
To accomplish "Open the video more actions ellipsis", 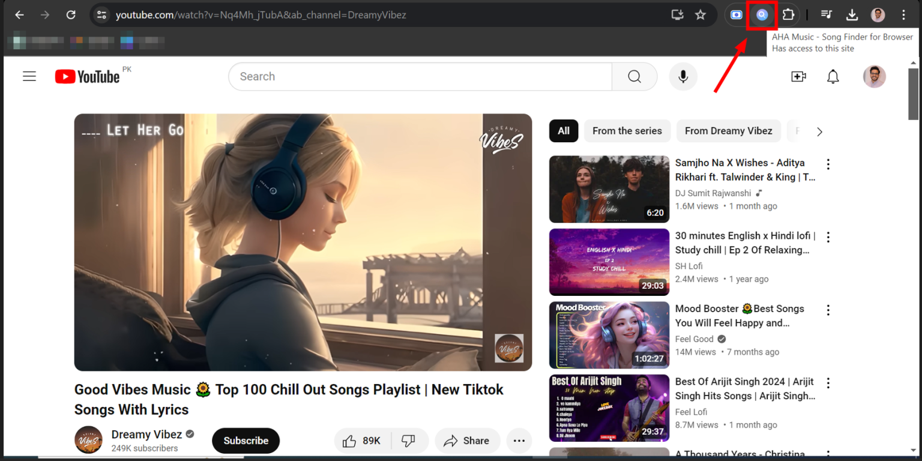I will [x=519, y=441].
